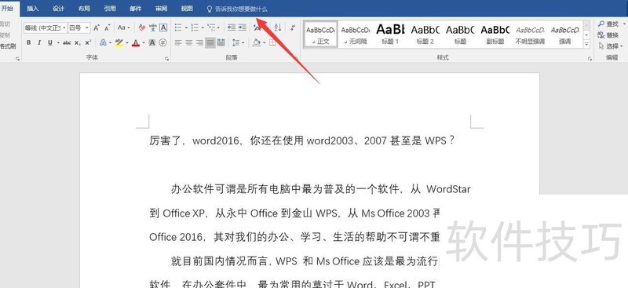The width and height of the screenshot is (628, 288).
Task: Apply bullet list formatting
Action: (x=178, y=27)
